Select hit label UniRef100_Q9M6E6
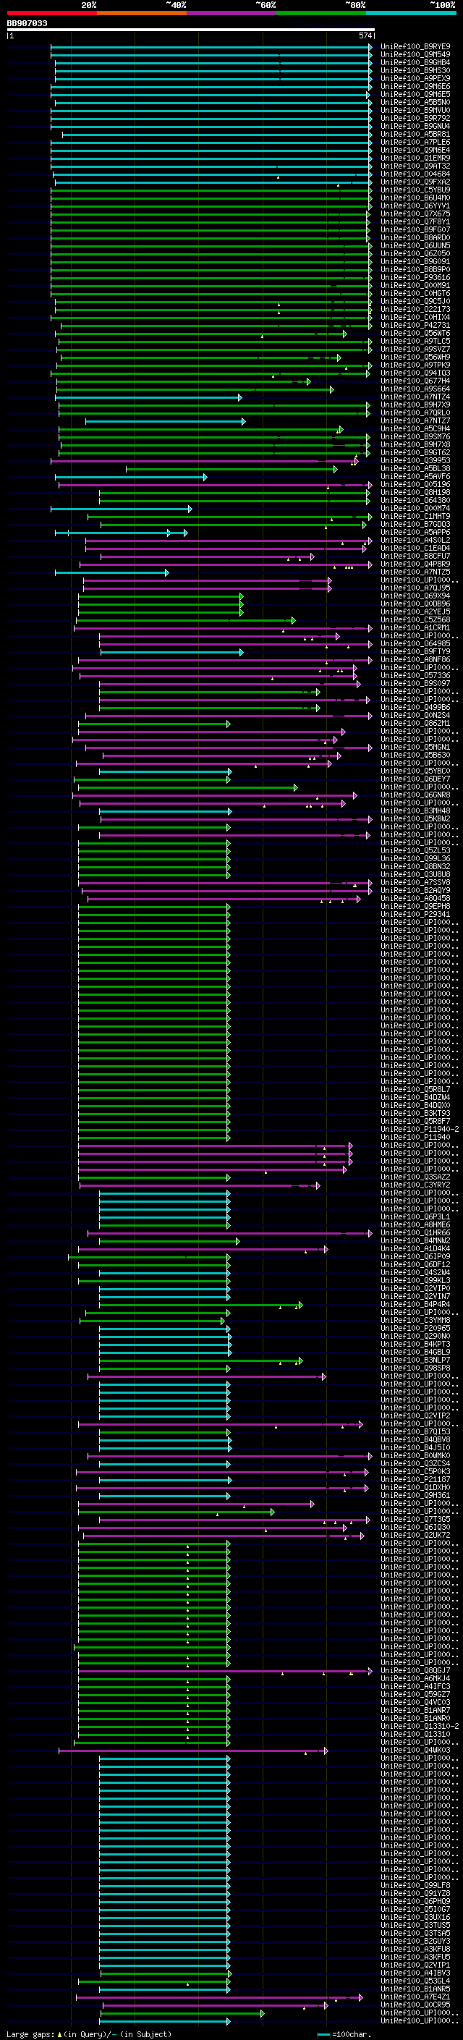Viewport: 463px width, 2040px height. 415,86
